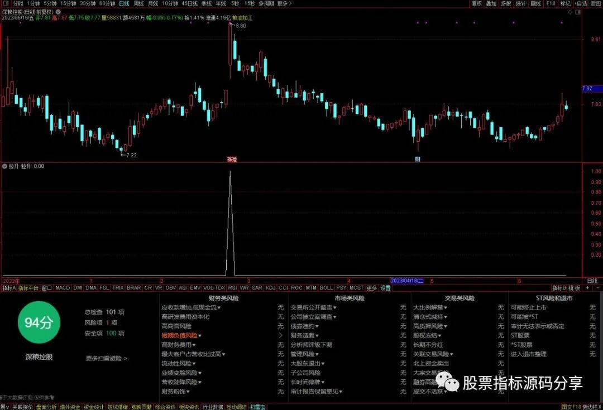Viewport: 603px width, 410px height.
Task: Click the 画线 drawing button
Action: (535, 3)
